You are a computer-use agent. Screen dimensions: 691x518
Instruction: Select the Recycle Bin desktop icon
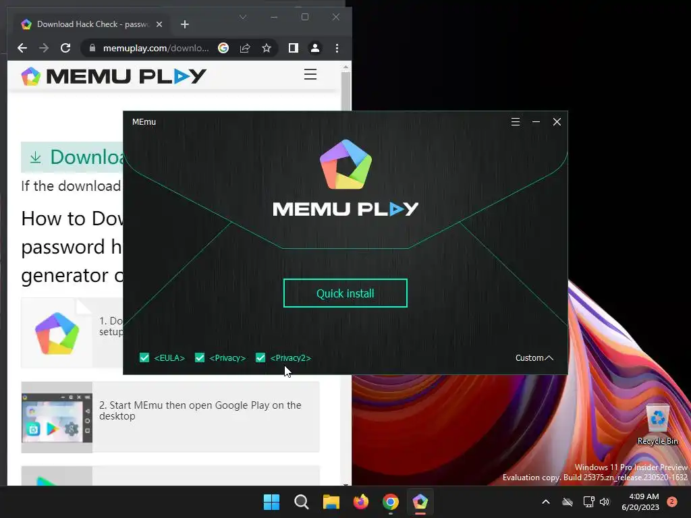(657, 425)
